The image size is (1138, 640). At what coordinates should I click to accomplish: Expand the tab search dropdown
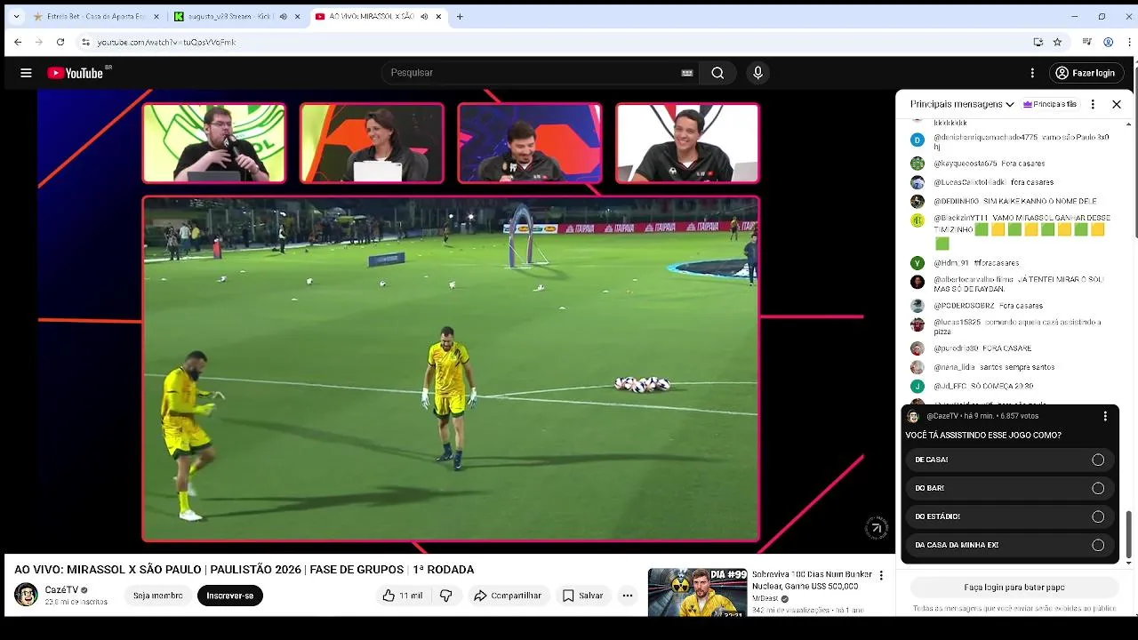[x=16, y=16]
